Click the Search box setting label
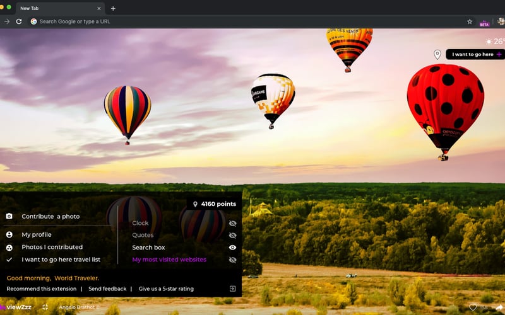 click(x=148, y=248)
